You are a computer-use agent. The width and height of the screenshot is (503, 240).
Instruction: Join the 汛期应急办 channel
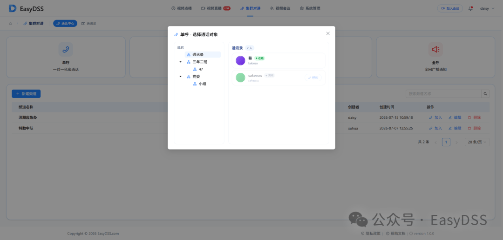[435, 117]
